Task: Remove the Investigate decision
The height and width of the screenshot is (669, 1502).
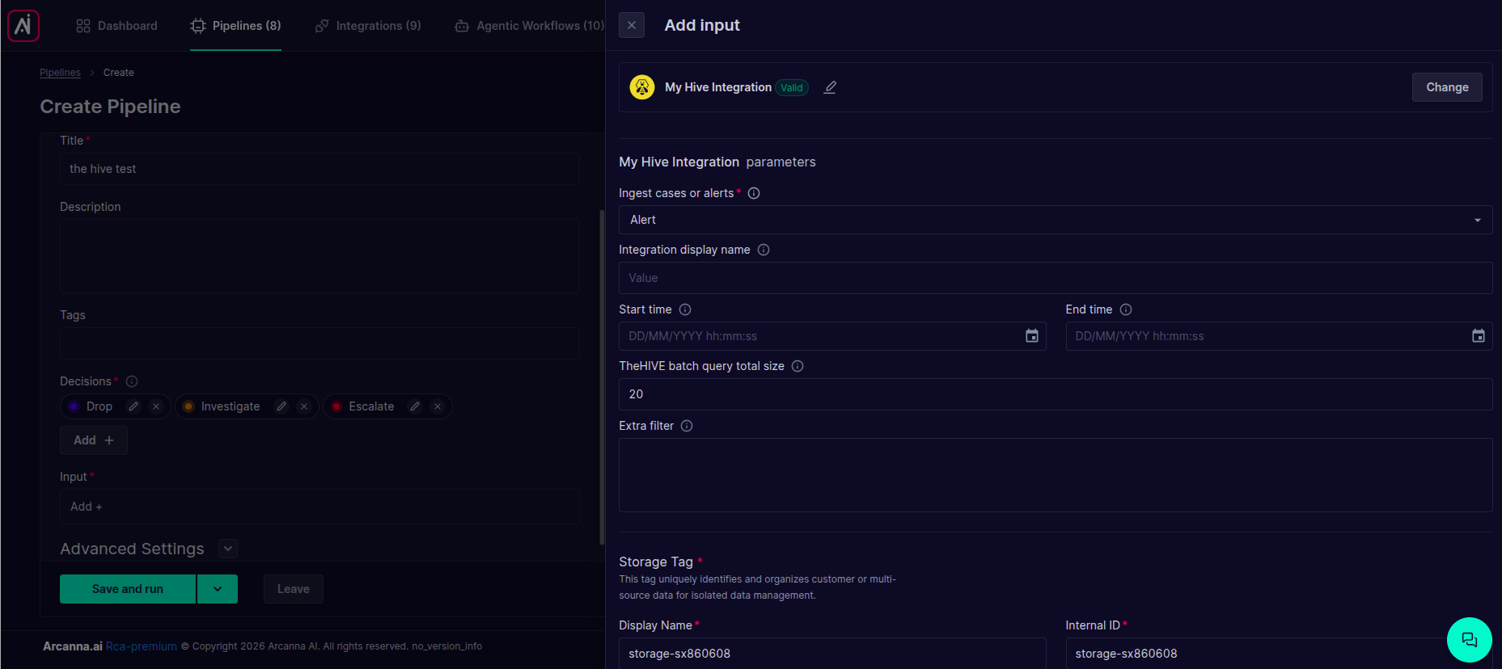Action: pyautogui.click(x=304, y=406)
